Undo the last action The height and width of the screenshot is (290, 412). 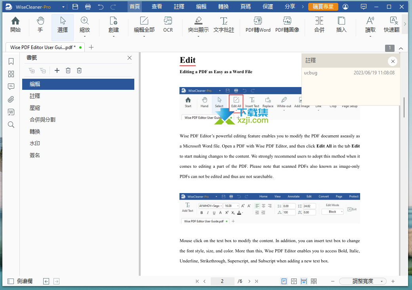coord(101,7)
